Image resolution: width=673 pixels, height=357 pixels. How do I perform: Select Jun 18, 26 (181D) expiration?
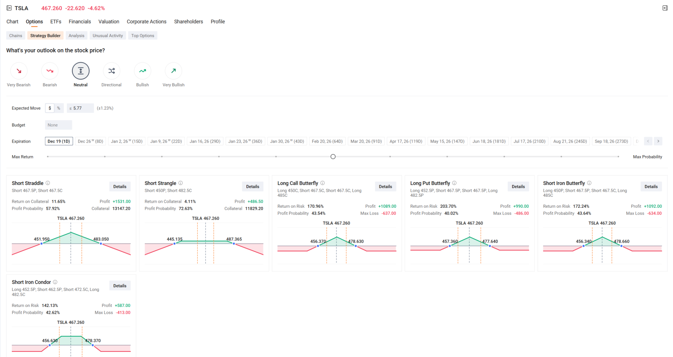point(489,141)
